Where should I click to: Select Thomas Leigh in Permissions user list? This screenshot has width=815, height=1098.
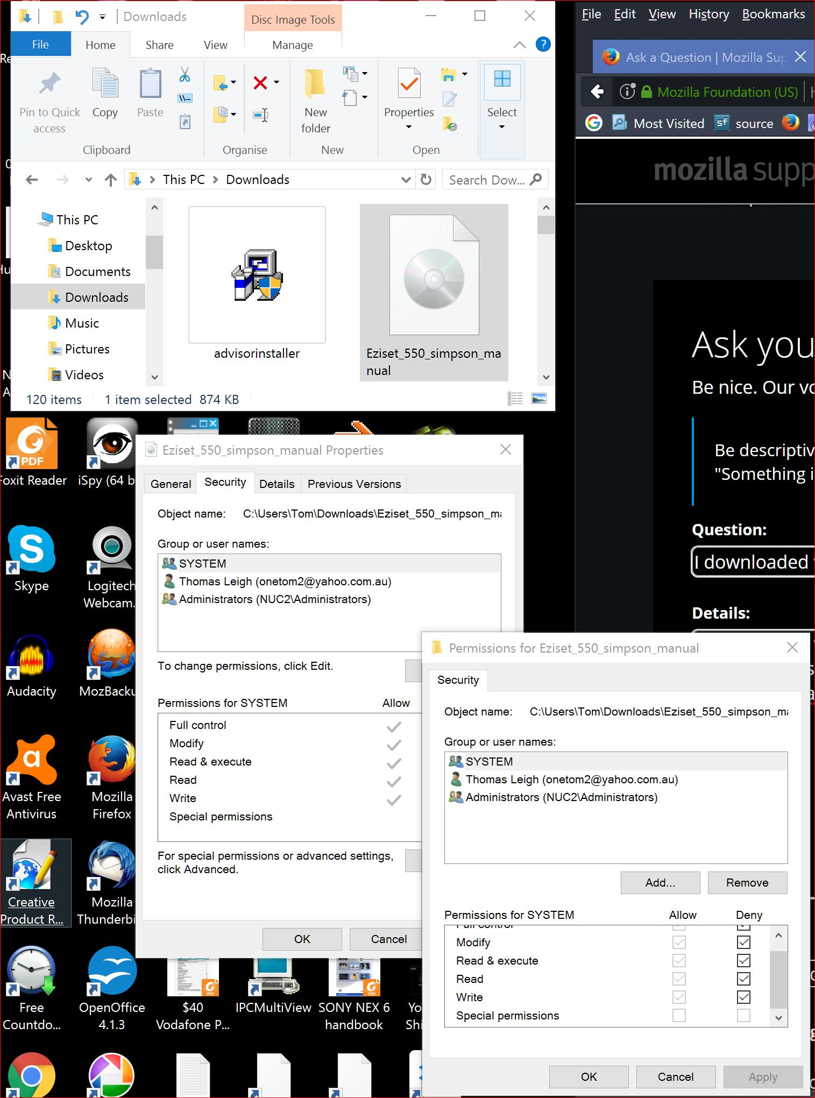[x=616, y=780]
